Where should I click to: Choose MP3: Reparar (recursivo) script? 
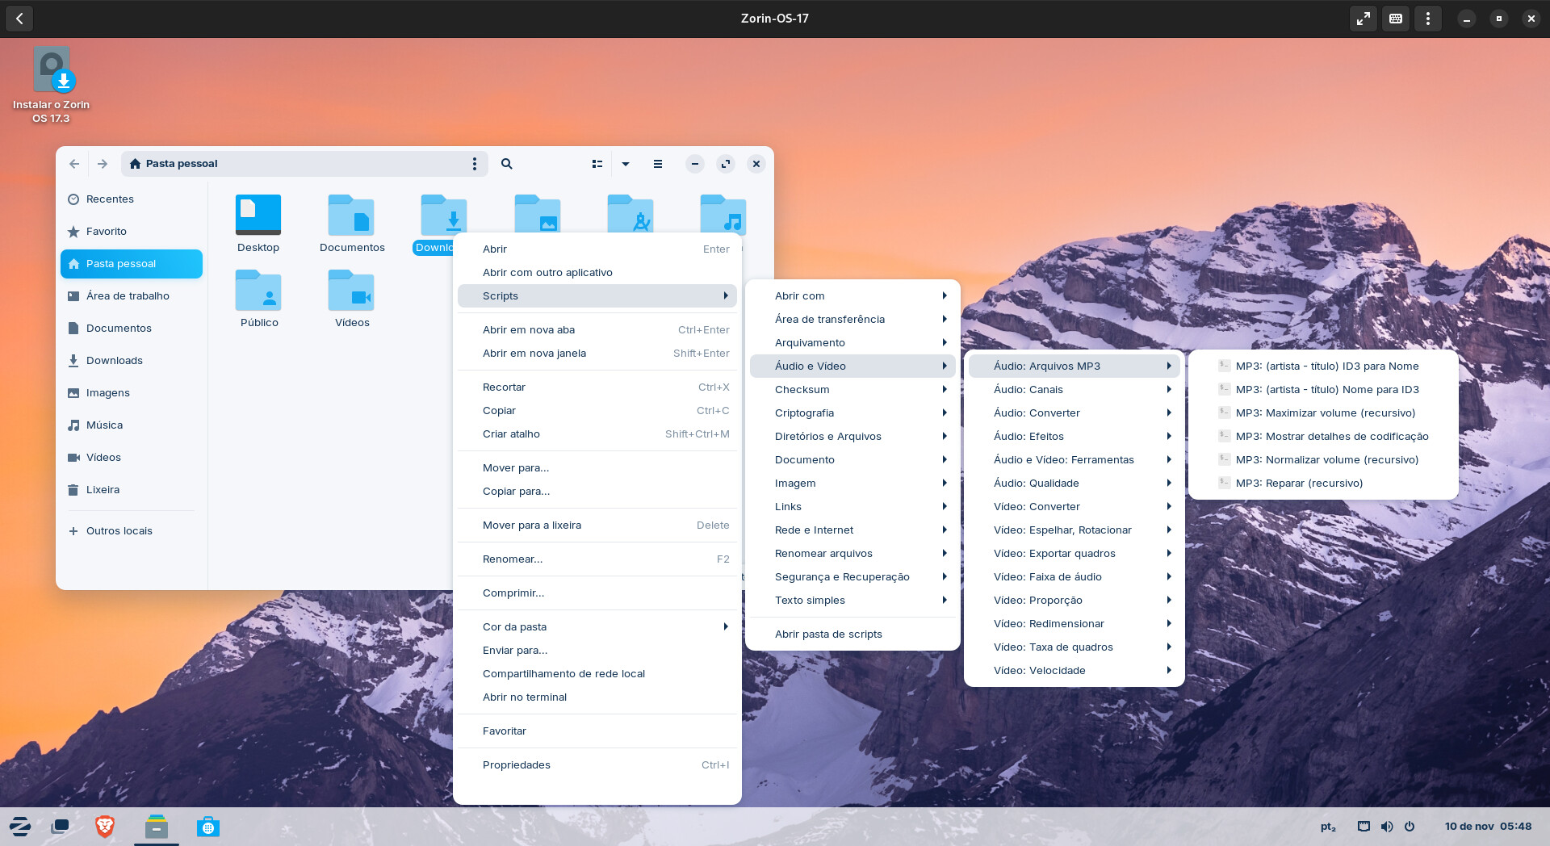1299,484
